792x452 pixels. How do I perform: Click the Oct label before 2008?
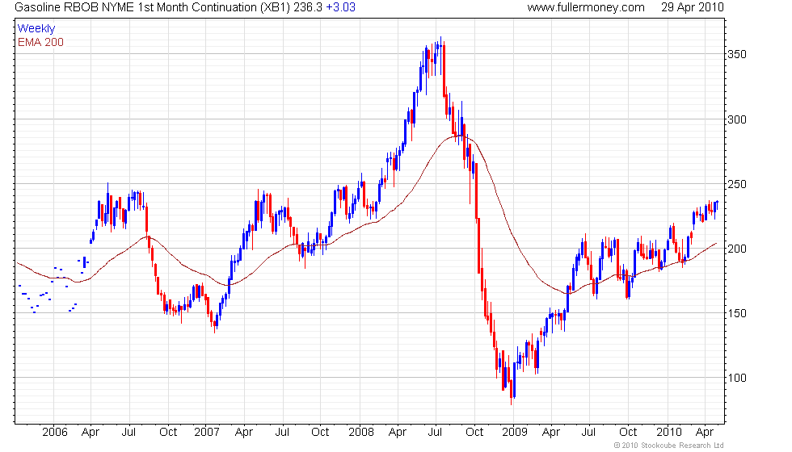[320, 433]
